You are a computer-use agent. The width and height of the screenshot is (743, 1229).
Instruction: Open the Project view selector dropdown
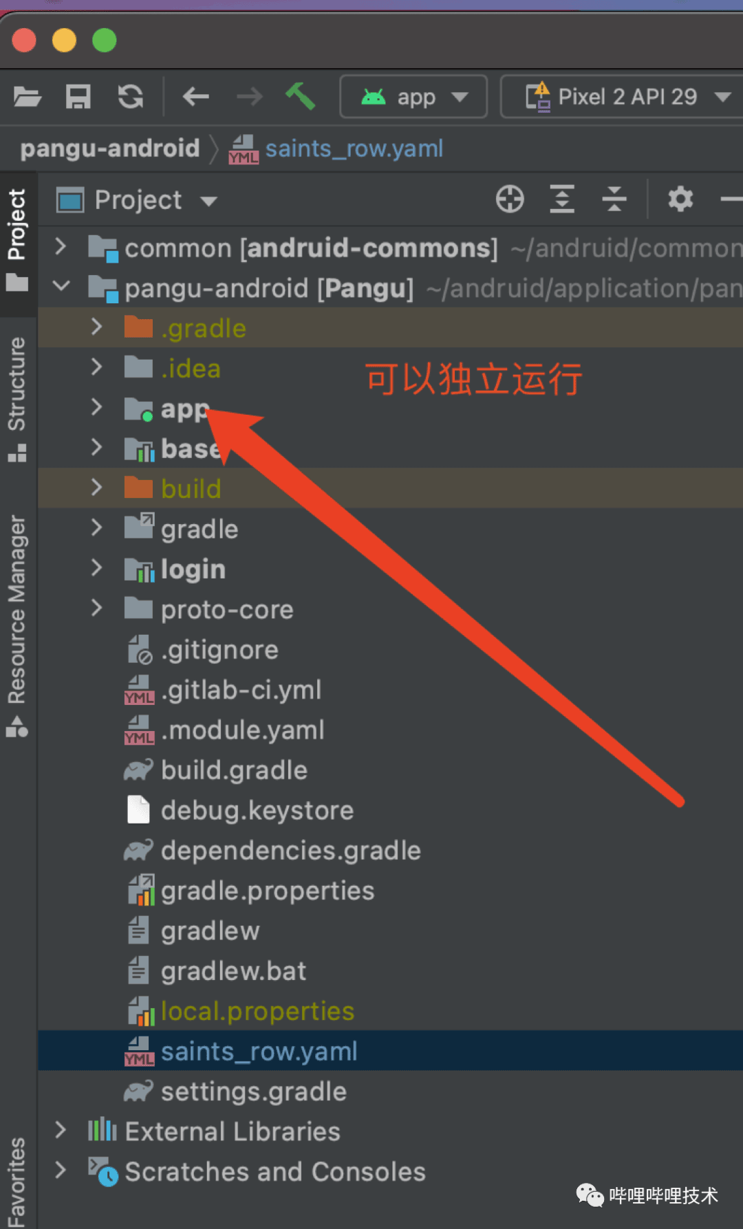pos(138,200)
